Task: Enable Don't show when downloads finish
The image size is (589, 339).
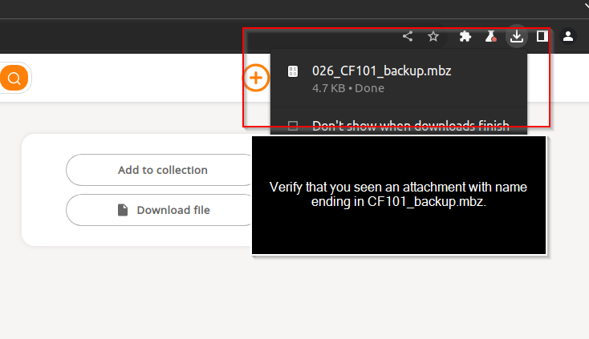Action: [x=293, y=126]
